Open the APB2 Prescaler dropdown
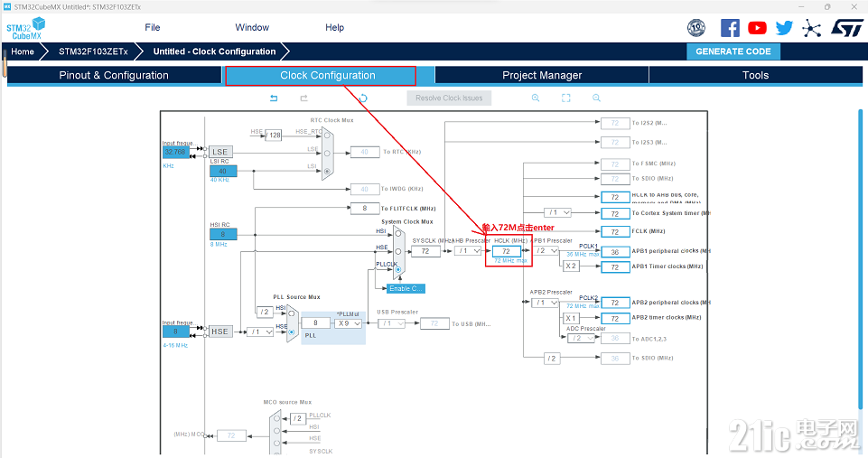Image resolution: width=868 pixels, height=458 pixels. (545, 303)
